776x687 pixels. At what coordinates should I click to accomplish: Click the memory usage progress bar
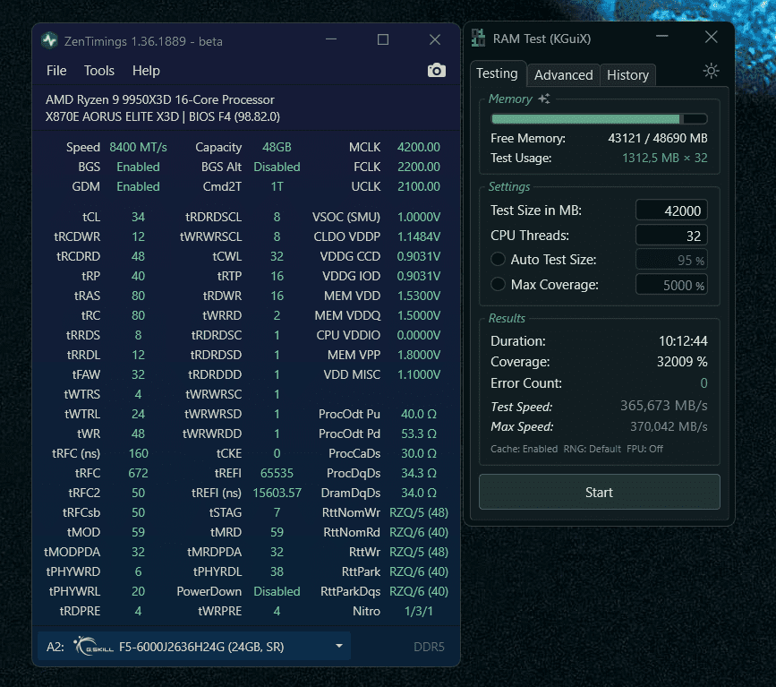click(599, 119)
